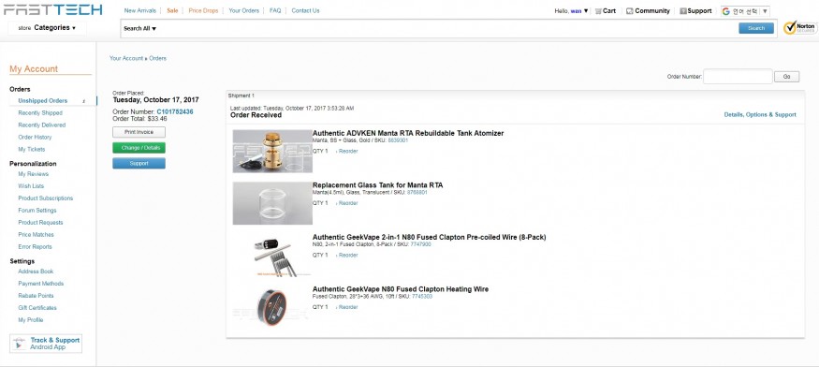Go to New Arrivals menu
The height and width of the screenshot is (367, 819).
(x=140, y=10)
